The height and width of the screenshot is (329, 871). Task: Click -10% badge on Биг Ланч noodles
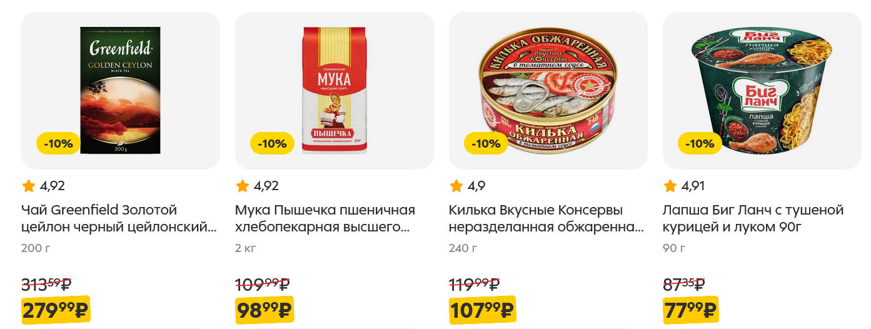(700, 143)
